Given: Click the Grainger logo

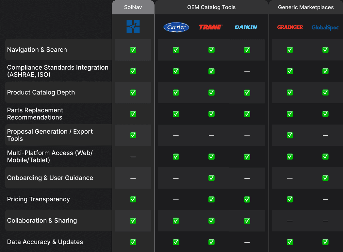Looking at the screenshot, I should point(290,27).
